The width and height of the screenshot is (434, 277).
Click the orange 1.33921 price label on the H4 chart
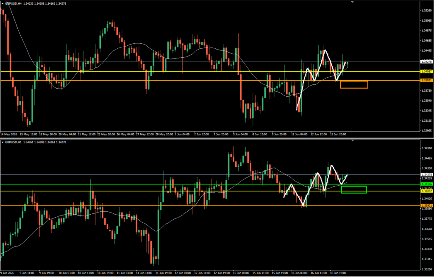coord(426,80)
